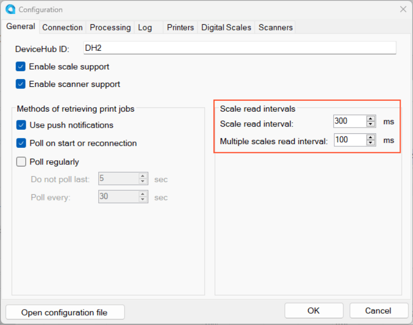413x325 pixels.
Task: Decrease Multiple scales read interval value
Action: pos(371,143)
